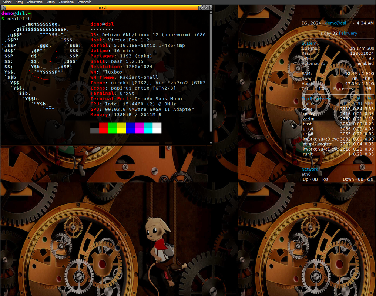
Task: Click the 'Uptime: 16 mins' line
Action: coord(113,51)
